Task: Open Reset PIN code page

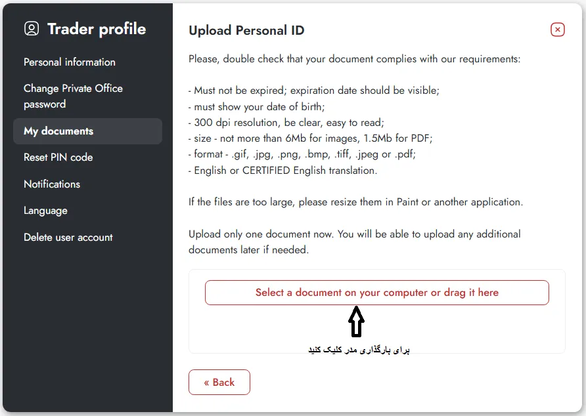Action: coord(58,157)
